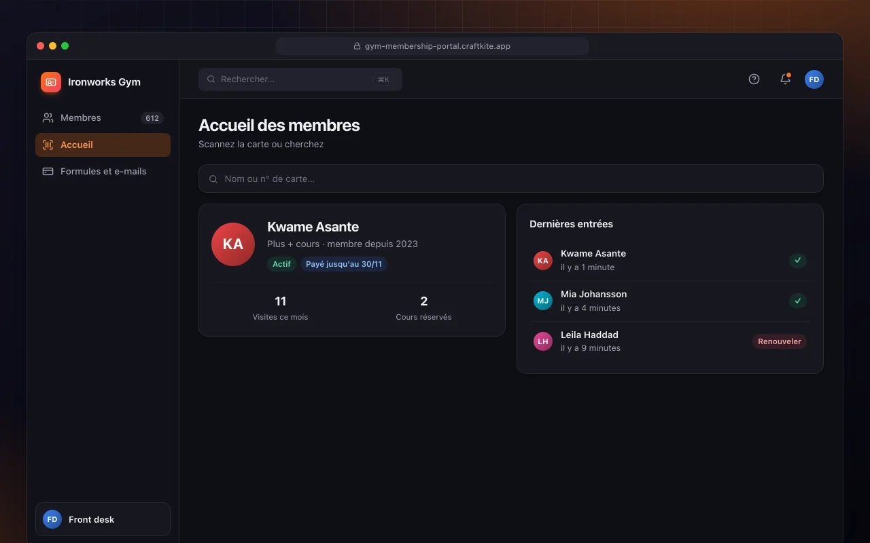The image size is (870, 543).
Task: Click the 11 Visites ce mois stat
Action: (280, 307)
